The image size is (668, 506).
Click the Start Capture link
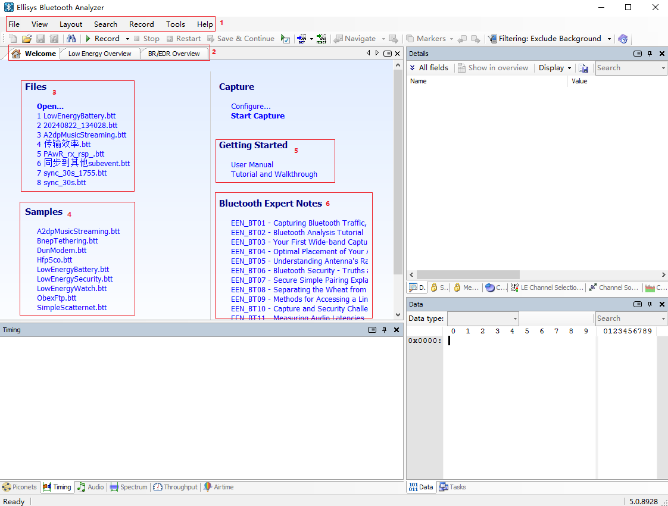click(258, 116)
